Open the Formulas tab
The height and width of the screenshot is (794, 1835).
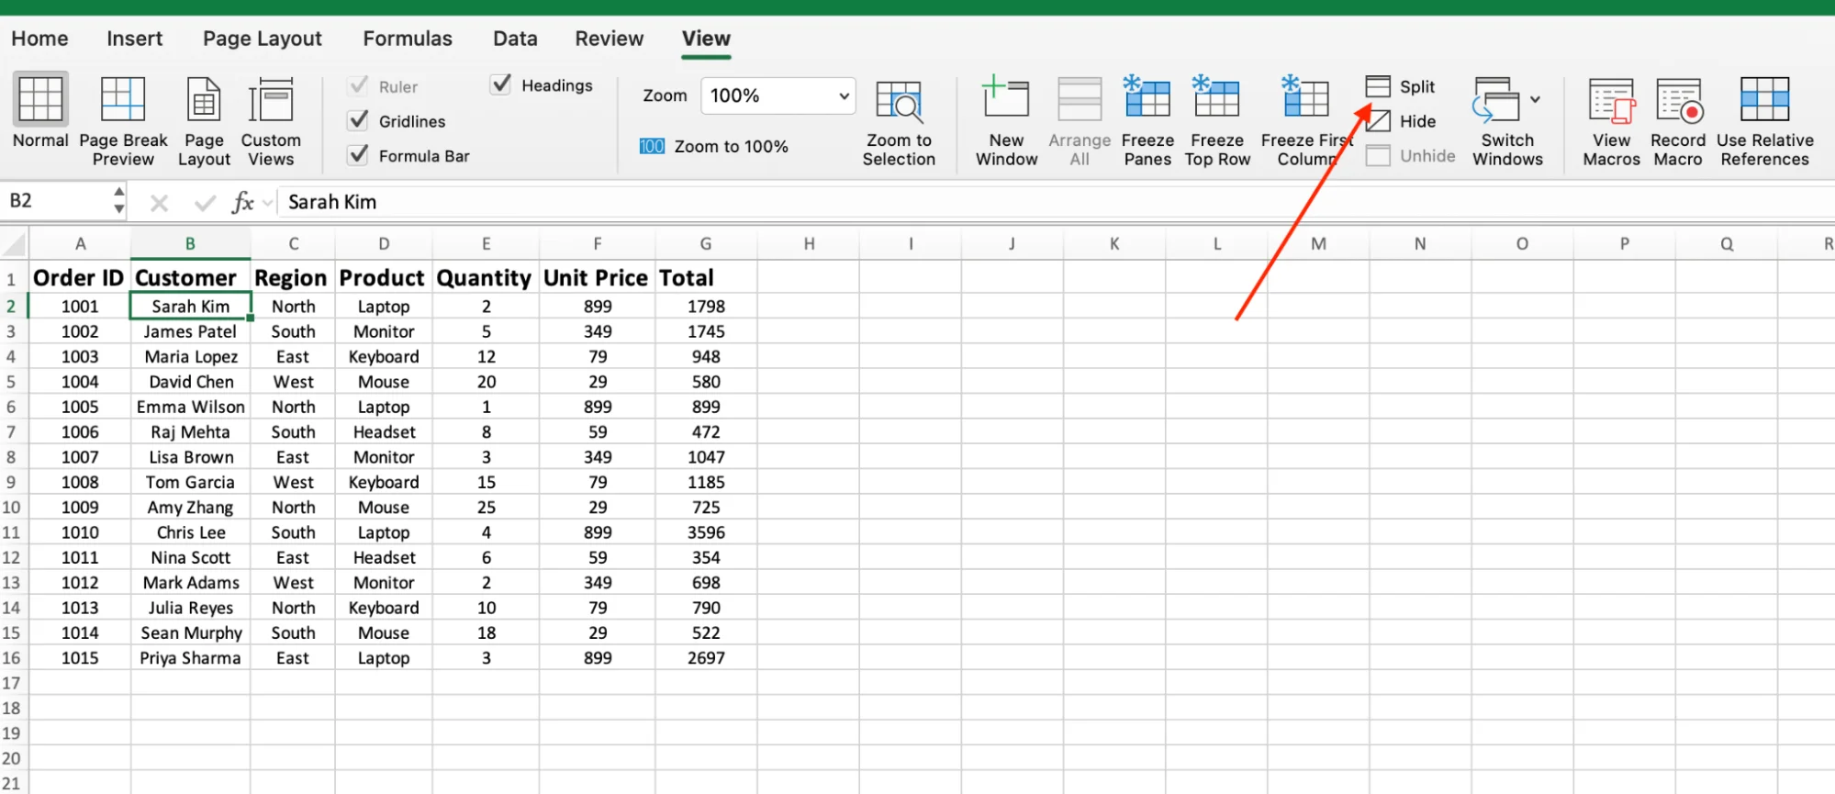(408, 39)
